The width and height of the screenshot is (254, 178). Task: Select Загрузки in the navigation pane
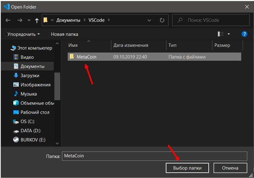point(30,76)
